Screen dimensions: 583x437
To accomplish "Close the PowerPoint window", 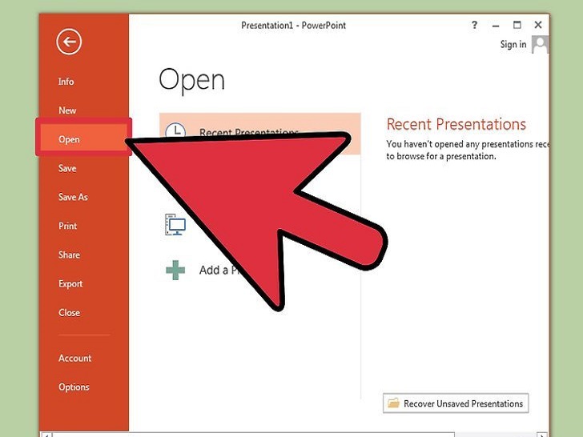I will pyautogui.click(x=538, y=25).
